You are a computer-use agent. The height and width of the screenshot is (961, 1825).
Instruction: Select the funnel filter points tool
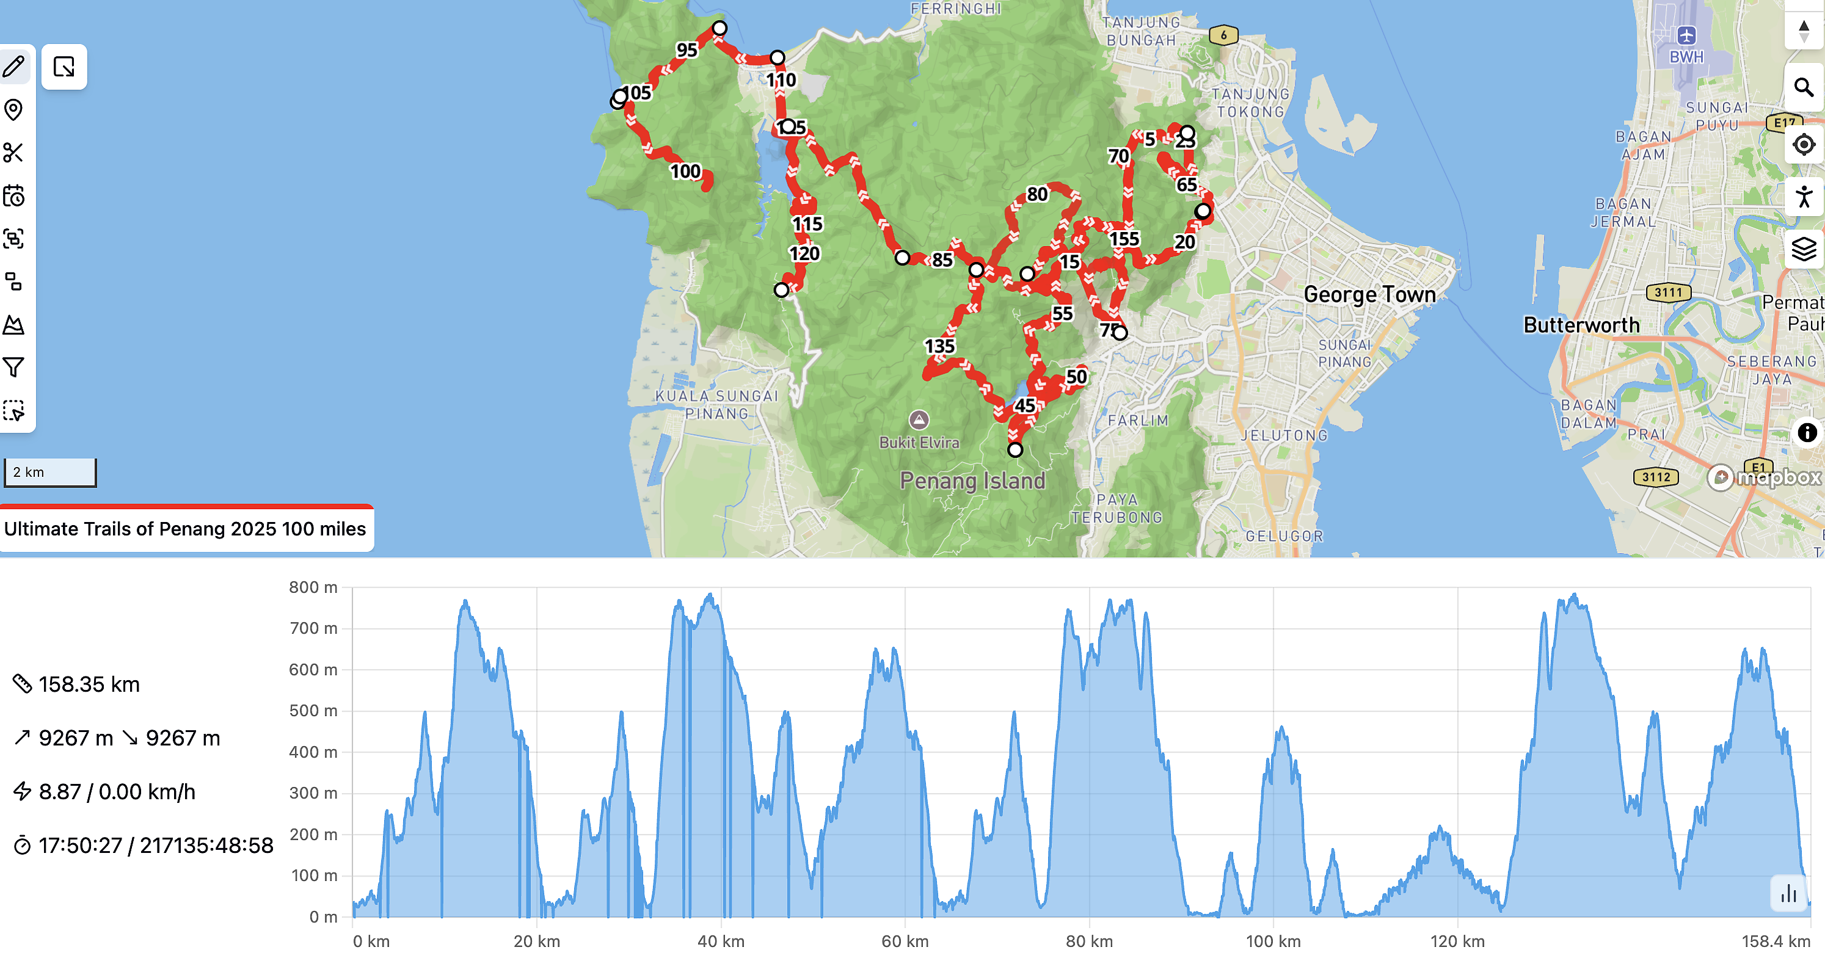pyautogui.click(x=13, y=368)
